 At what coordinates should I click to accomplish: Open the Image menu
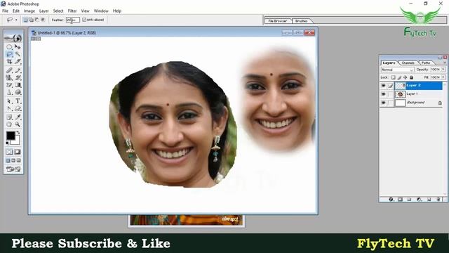tap(29, 11)
